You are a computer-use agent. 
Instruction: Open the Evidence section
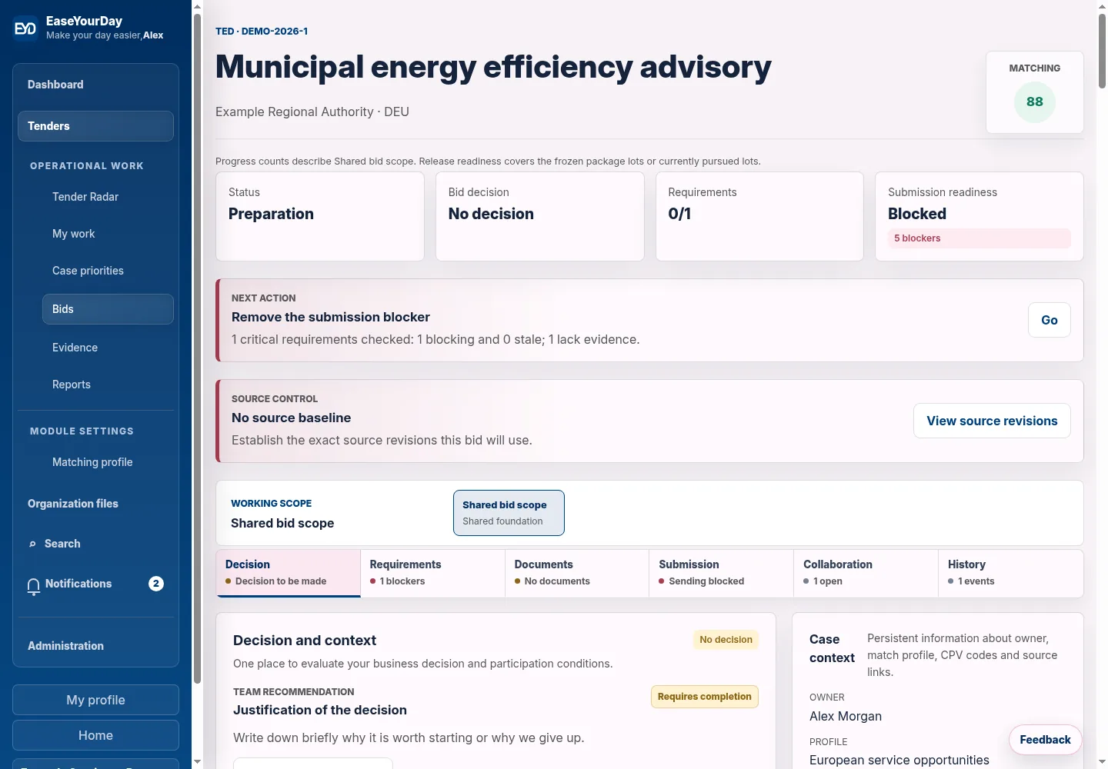tap(108, 348)
